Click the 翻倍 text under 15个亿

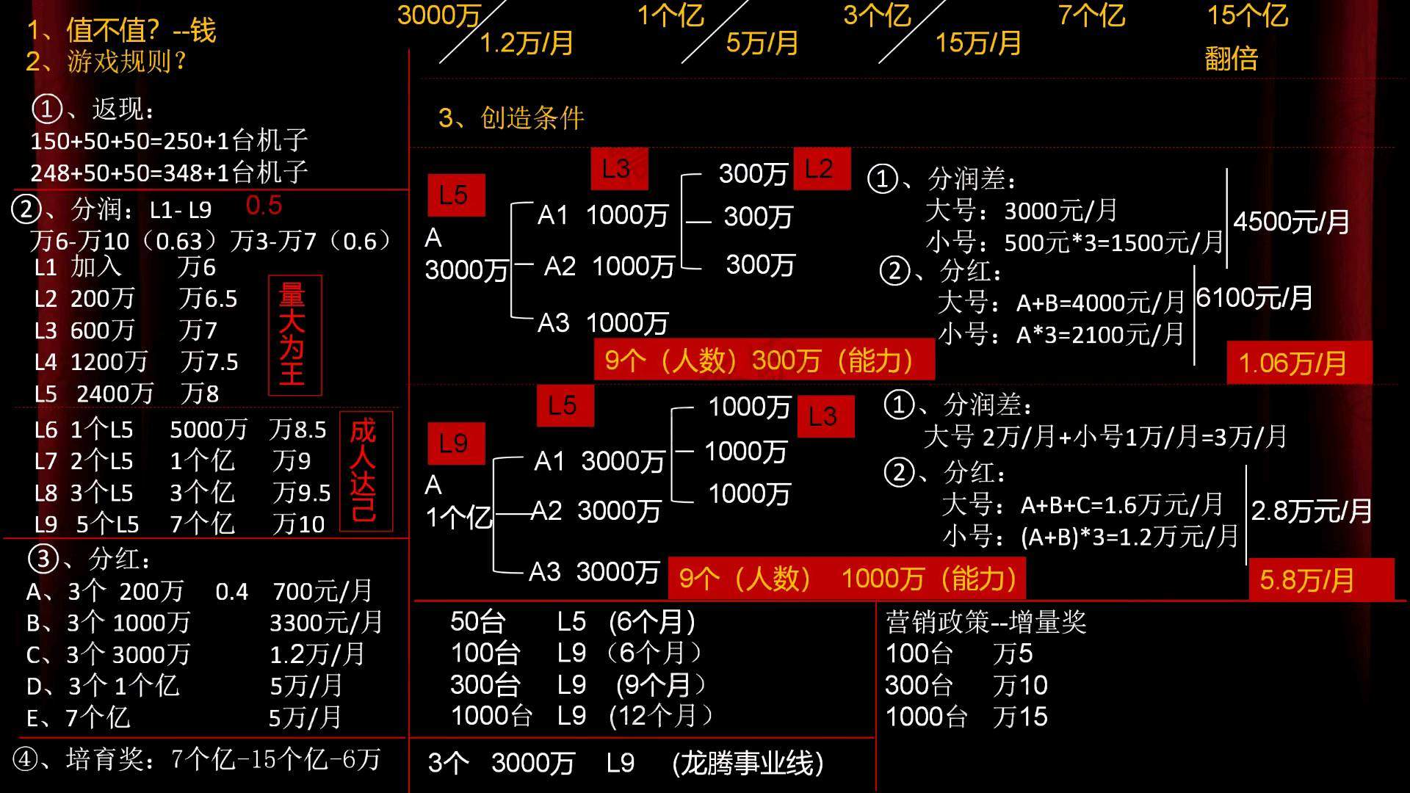coord(1231,58)
